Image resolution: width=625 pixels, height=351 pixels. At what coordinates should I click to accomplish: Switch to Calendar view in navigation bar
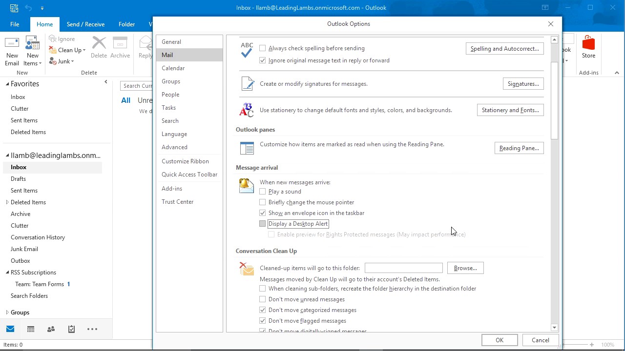click(31, 329)
